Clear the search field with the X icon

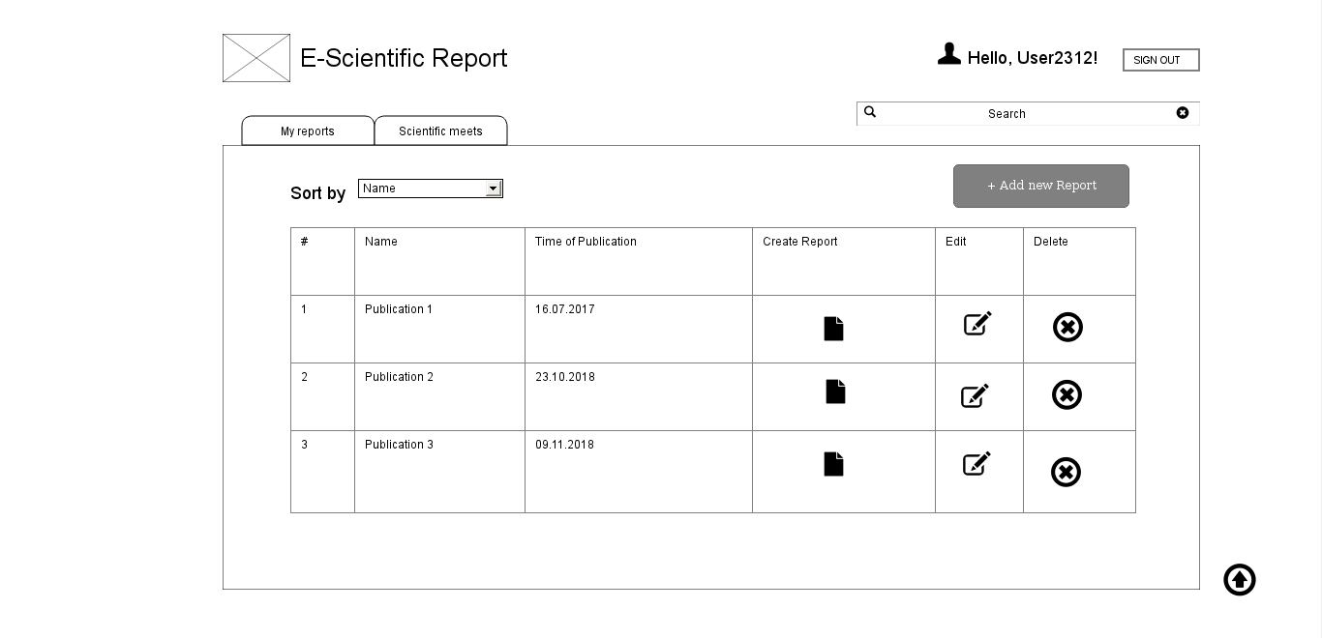pyautogui.click(x=1183, y=113)
